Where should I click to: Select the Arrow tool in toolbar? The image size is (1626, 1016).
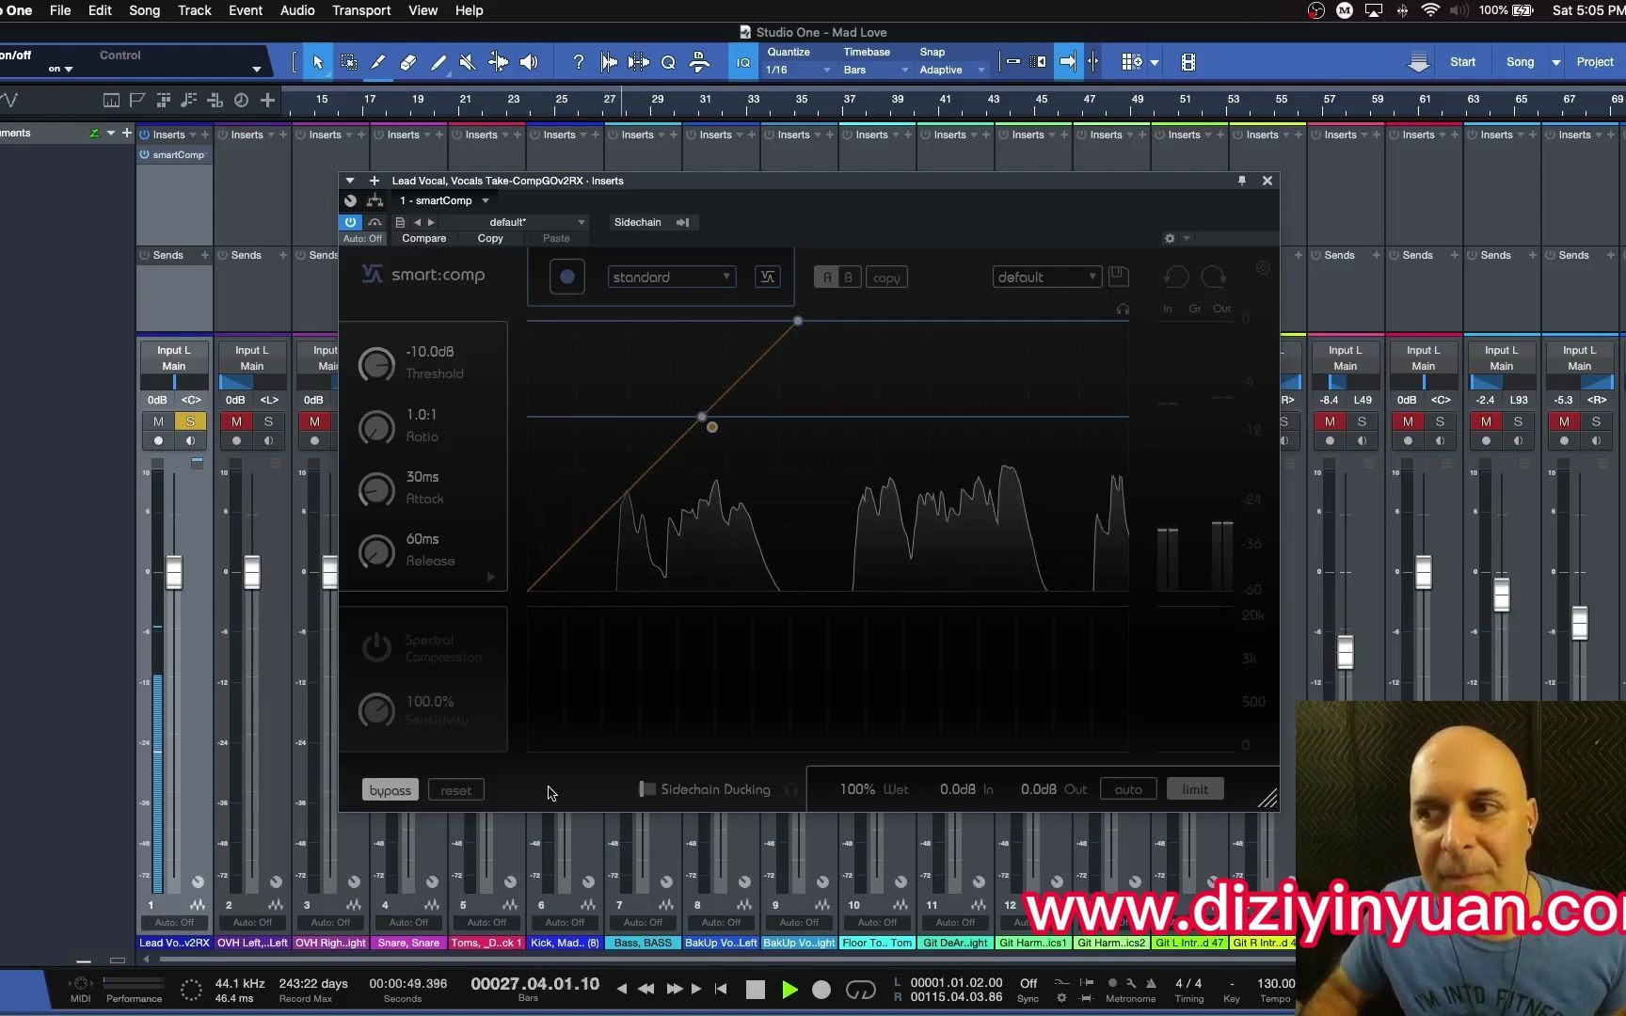pyautogui.click(x=318, y=62)
